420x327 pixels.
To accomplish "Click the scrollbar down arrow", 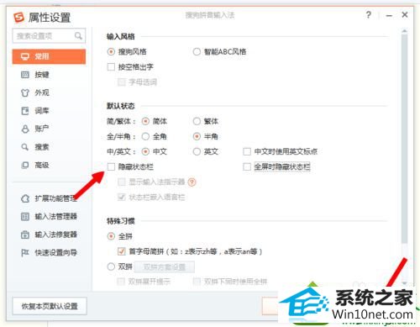I will (x=404, y=283).
